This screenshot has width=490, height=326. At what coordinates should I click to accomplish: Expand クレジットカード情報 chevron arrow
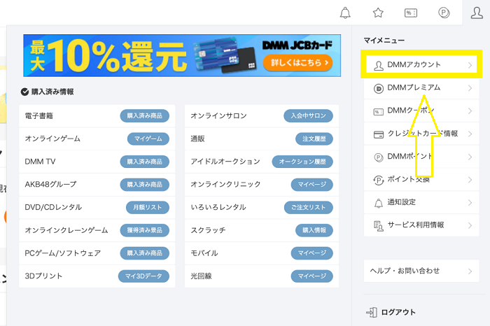point(470,134)
